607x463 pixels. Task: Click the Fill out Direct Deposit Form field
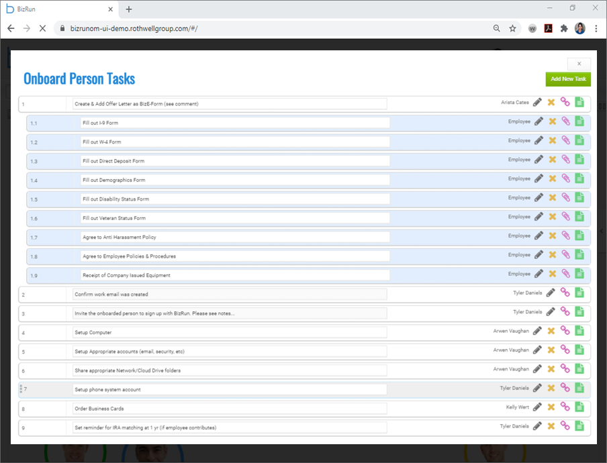234,161
